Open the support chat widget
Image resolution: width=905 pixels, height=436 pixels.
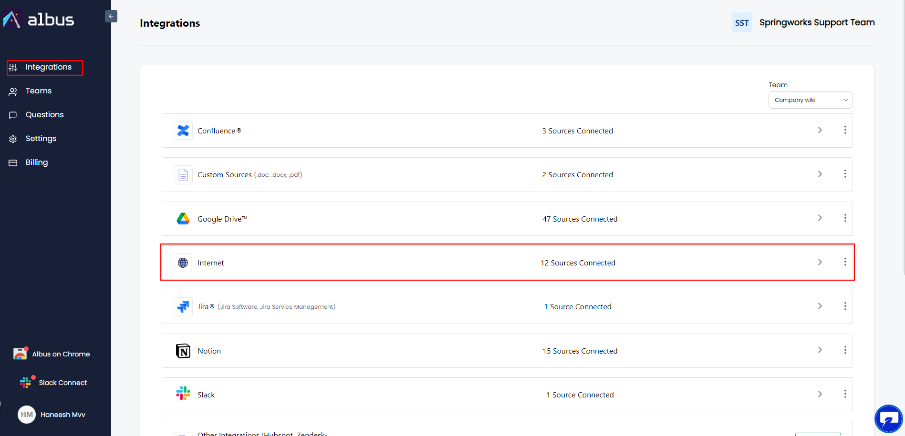pos(889,419)
